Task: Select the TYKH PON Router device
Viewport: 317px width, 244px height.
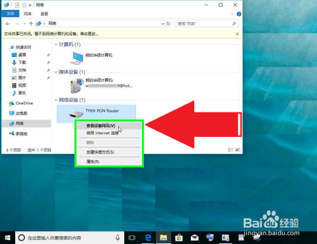Action: click(x=96, y=113)
